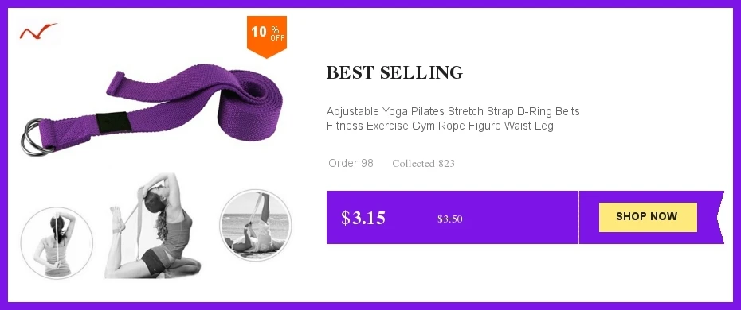741x310 pixels.
Task: Click the Order 98 count
Action: click(351, 163)
